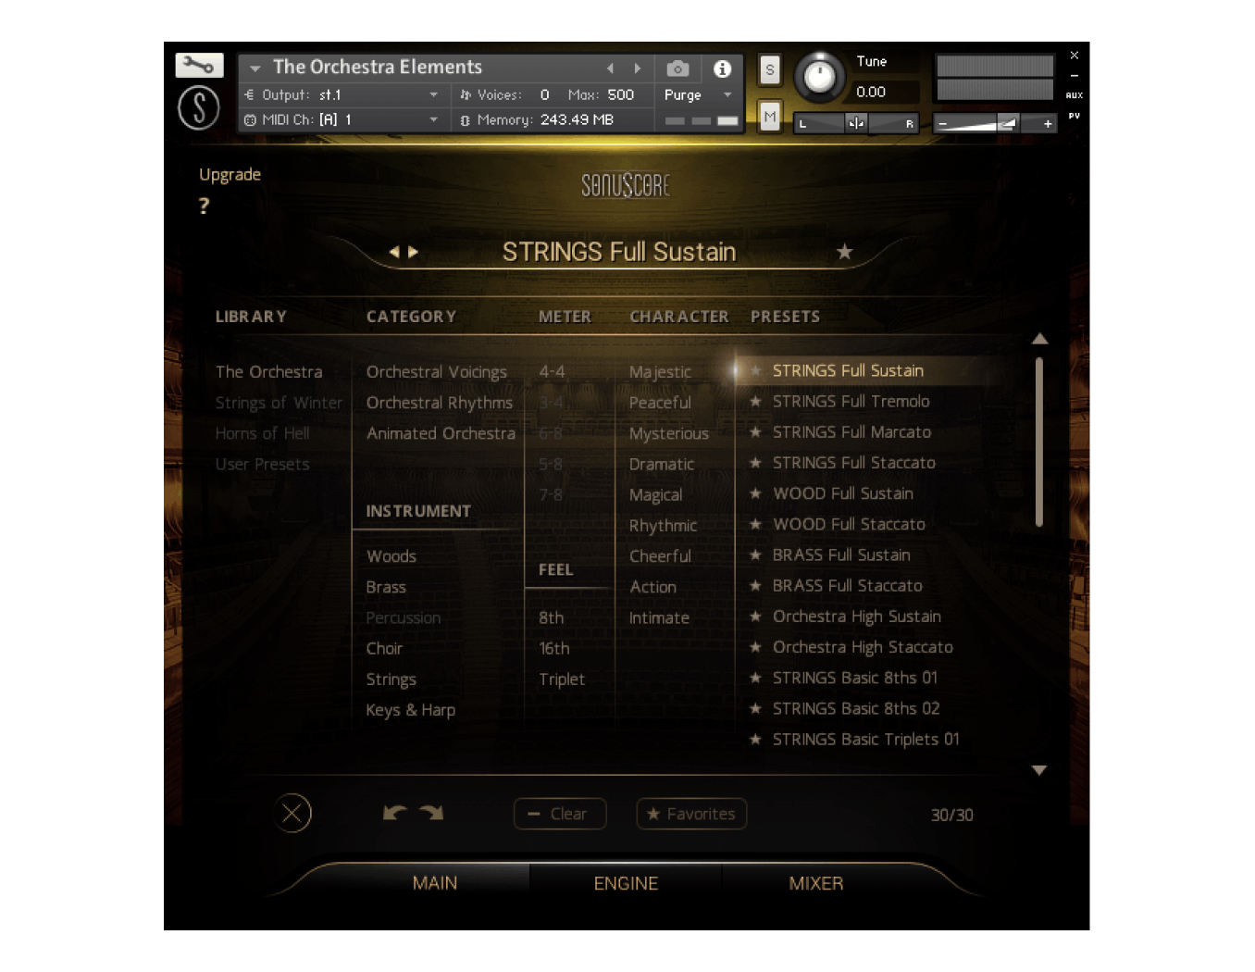
Task: Filter by Choir instrument
Action: pyautogui.click(x=384, y=648)
